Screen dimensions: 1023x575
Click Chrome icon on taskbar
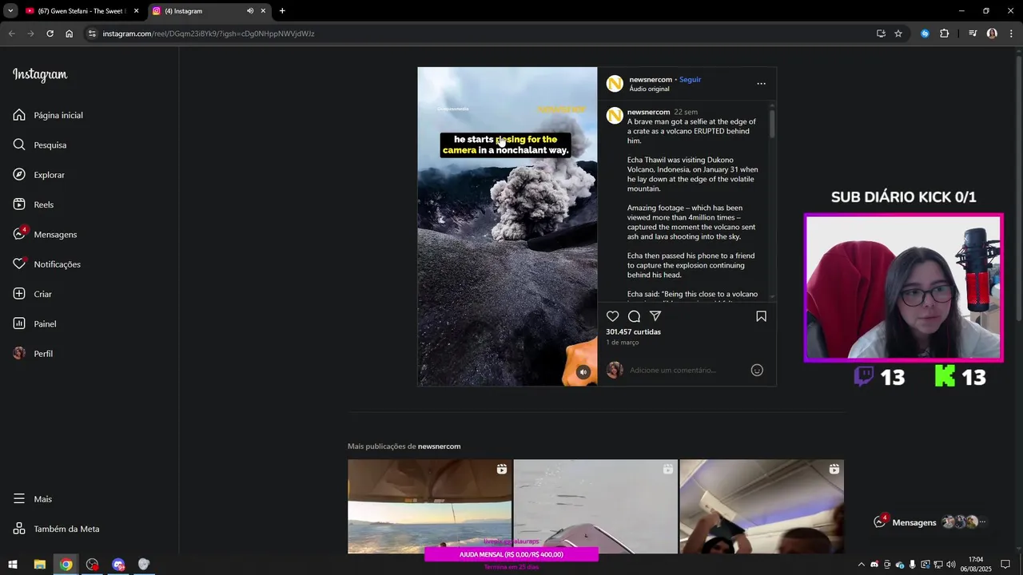(x=66, y=565)
